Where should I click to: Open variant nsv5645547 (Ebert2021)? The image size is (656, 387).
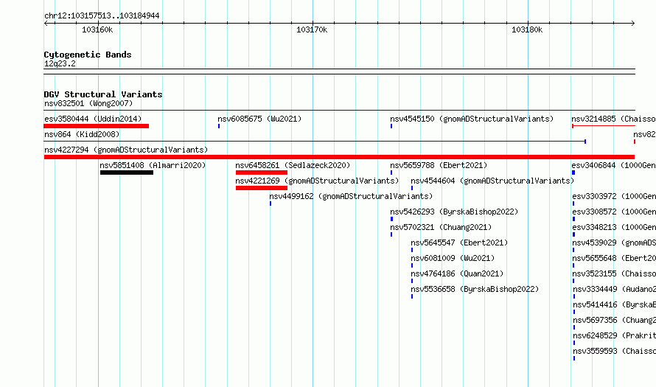coord(459,243)
